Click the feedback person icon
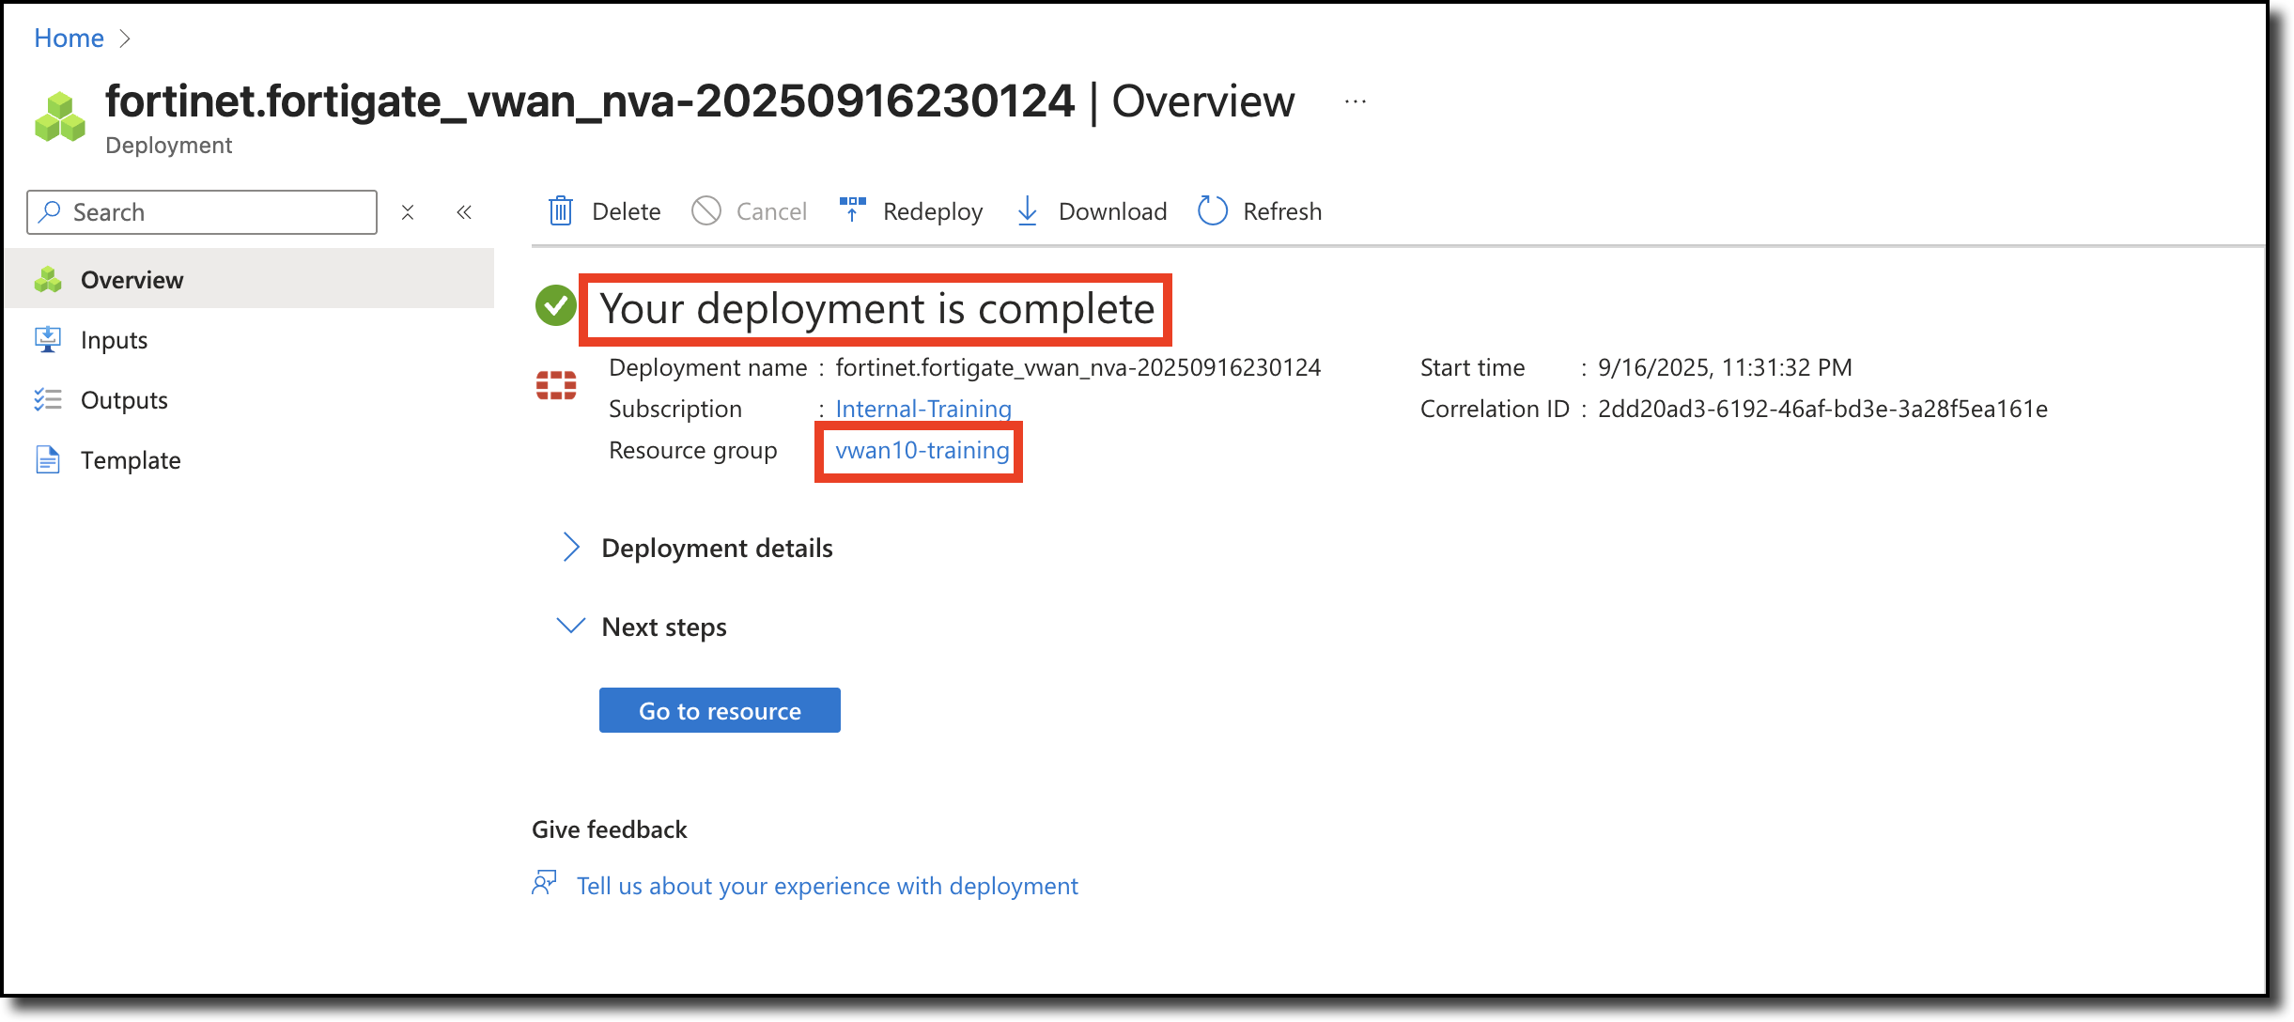Viewport: 2294px width, 1022px height. click(x=546, y=883)
